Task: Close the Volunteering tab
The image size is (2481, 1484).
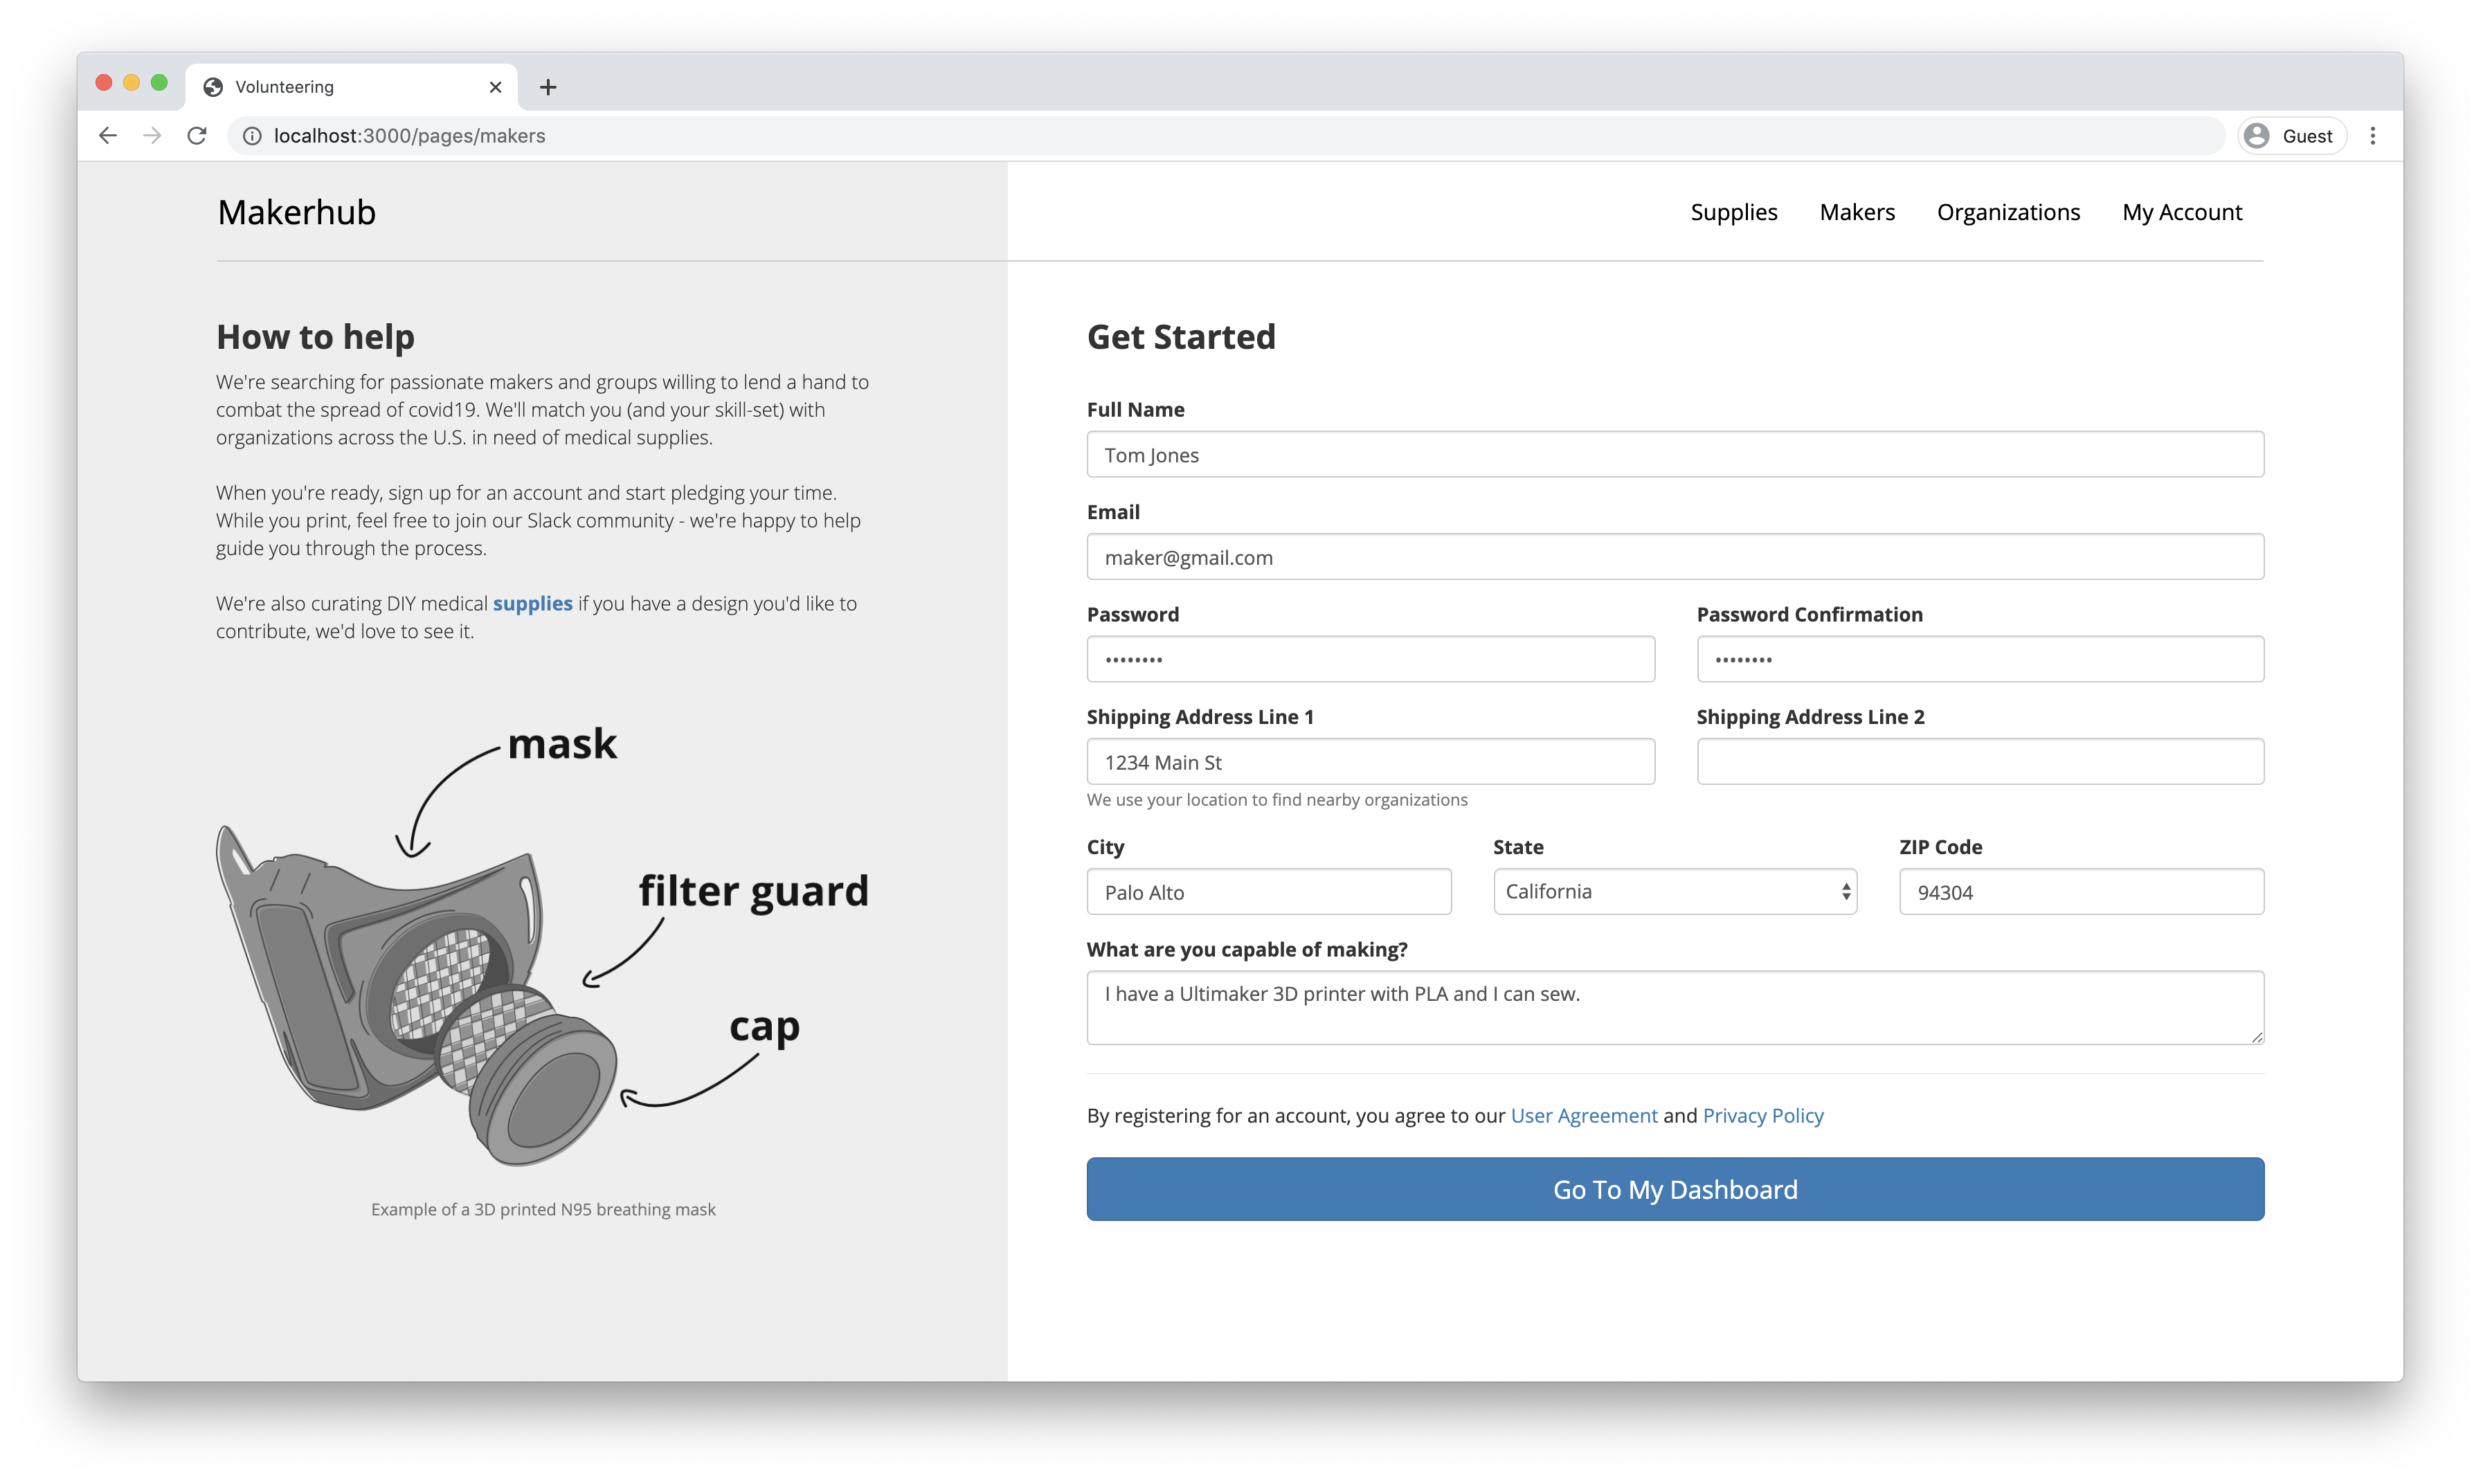Action: pyautogui.click(x=495, y=87)
